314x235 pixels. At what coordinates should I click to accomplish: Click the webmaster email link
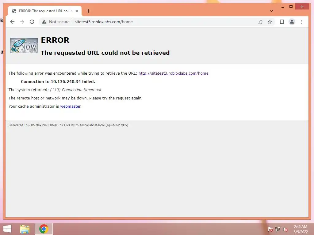point(70,106)
